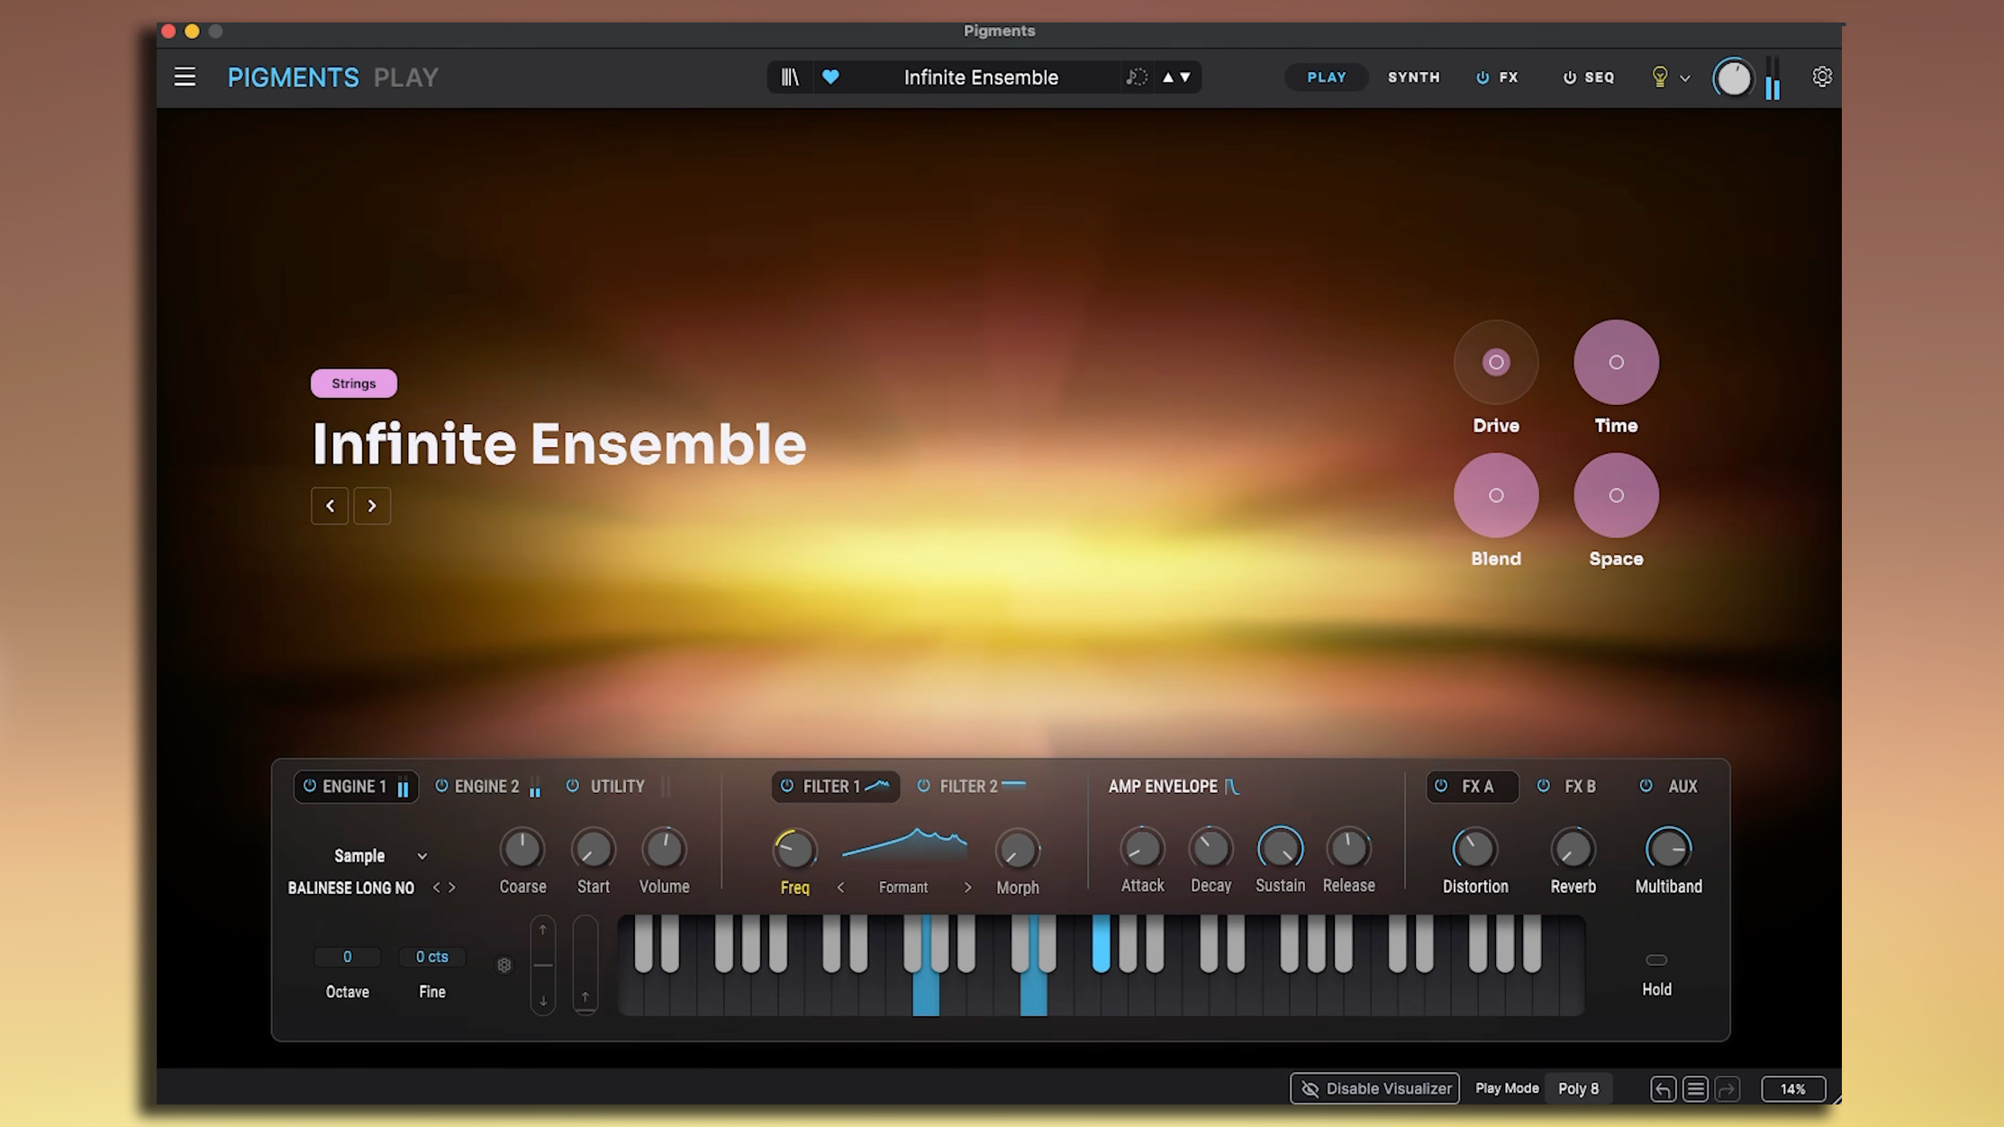Screen dimensions: 2004x1127
Task: Click the filter Freq knob
Action: click(x=794, y=850)
